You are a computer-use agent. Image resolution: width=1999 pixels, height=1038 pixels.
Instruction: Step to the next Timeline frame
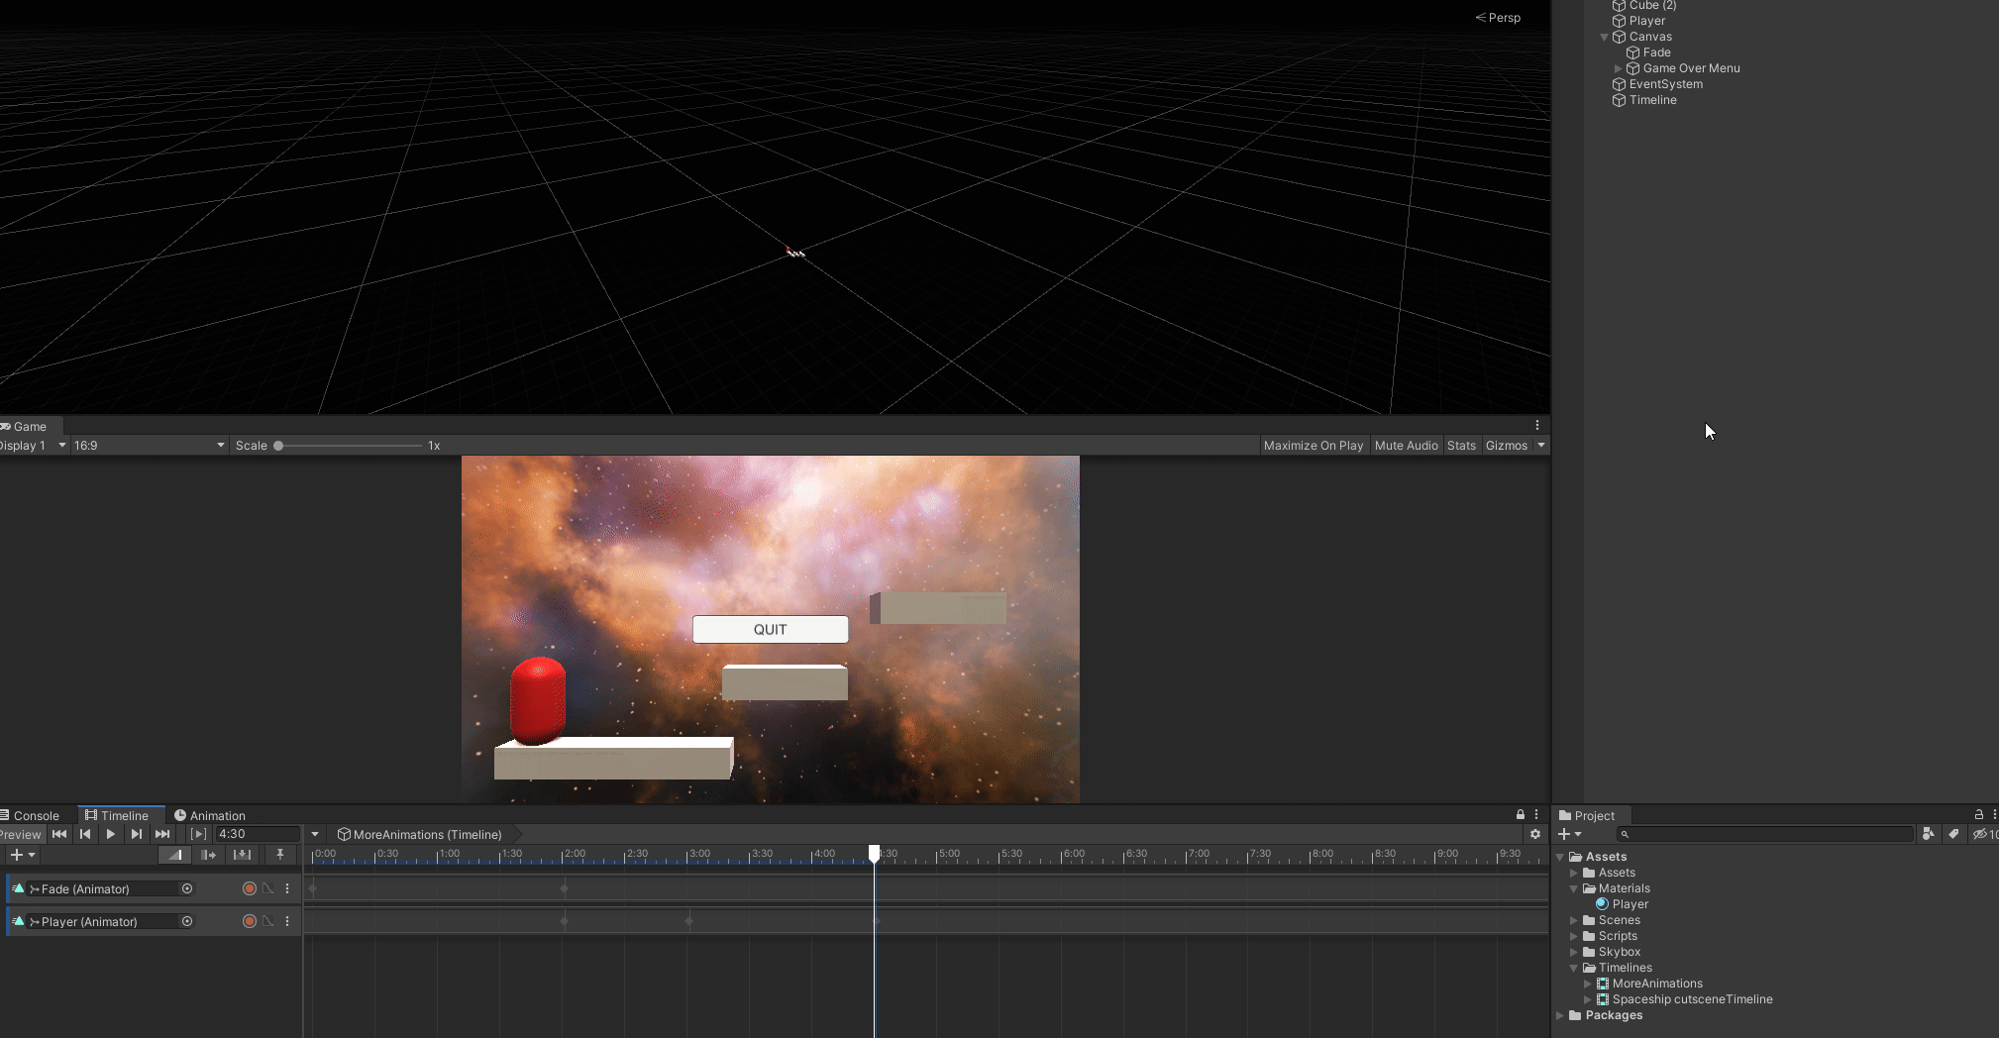(x=137, y=834)
